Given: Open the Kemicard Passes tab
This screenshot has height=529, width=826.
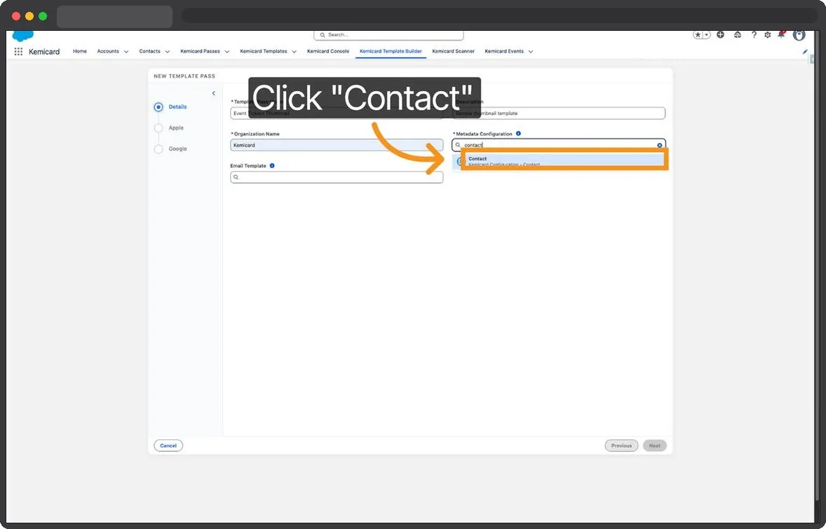Looking at the screenshot, I should [x=200, y=51].
